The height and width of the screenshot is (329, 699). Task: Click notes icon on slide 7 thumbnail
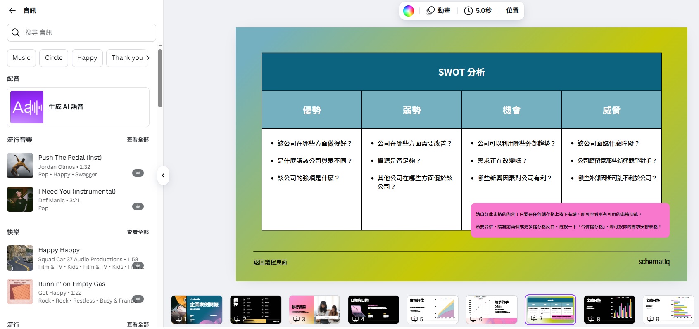534,318
